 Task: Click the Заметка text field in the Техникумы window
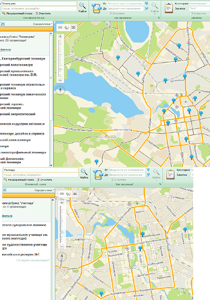click(x=199, y=8)
